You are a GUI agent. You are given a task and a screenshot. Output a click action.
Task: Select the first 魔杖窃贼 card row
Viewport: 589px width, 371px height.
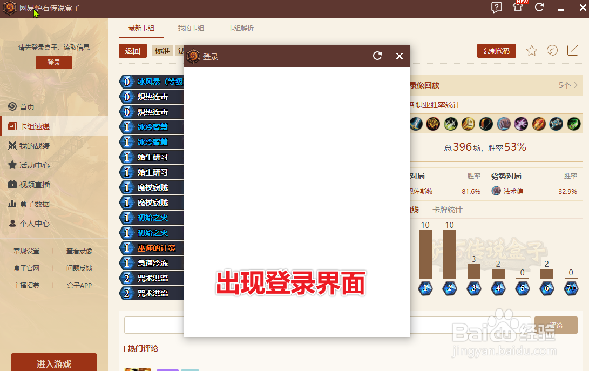click(x=151, y=187)
